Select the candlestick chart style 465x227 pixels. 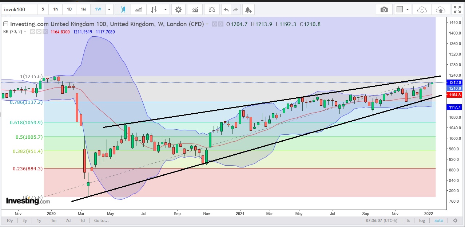click(123, 9)
